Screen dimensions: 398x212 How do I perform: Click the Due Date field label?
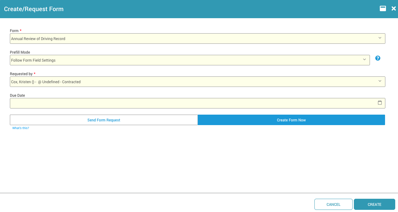tap(17, 96)
